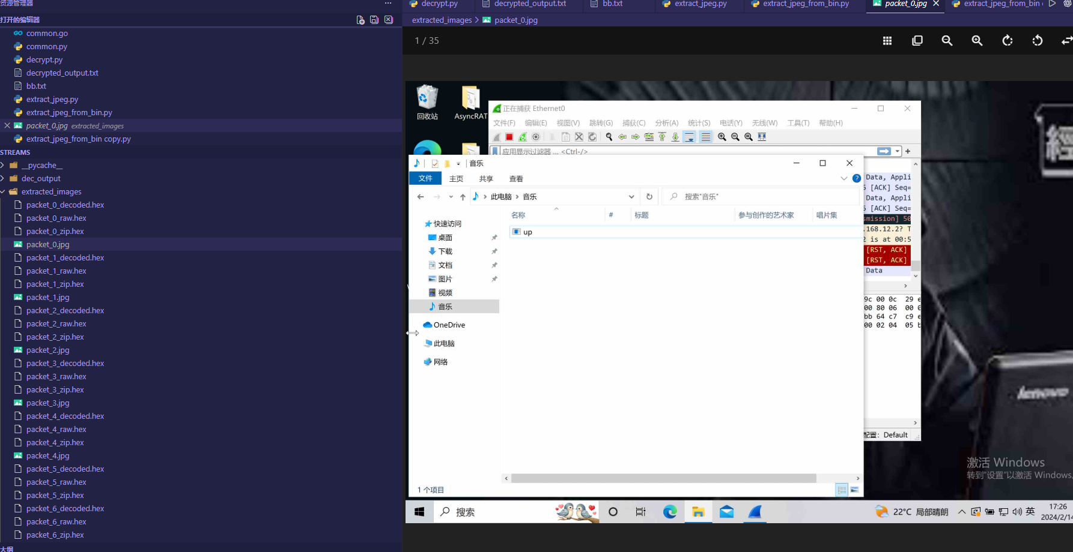Click extracted_images in the breadcrumb path

coord(442,20)
